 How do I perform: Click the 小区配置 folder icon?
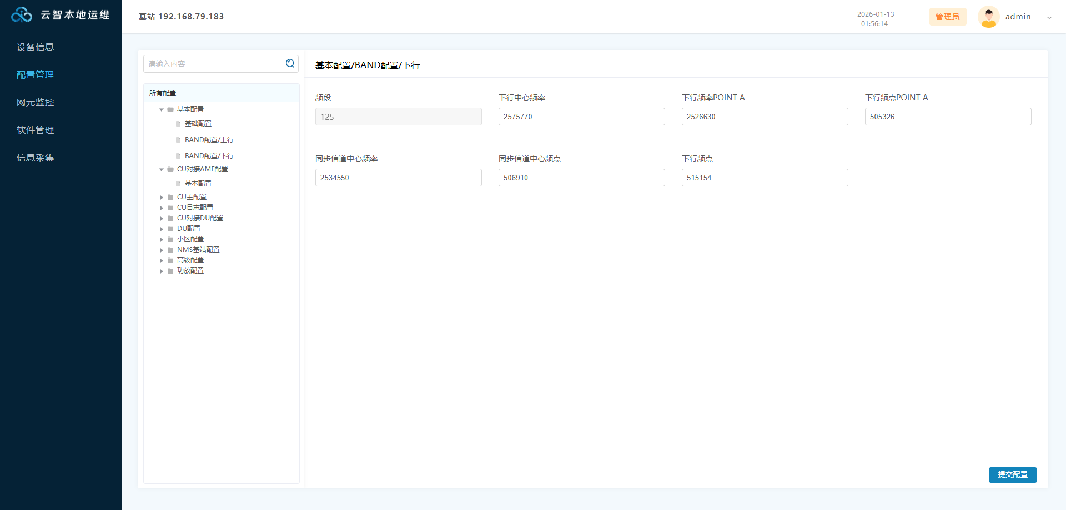[170, 239]
